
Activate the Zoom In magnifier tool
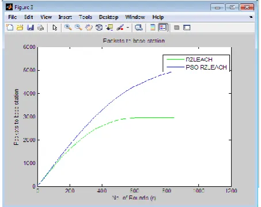click(x=68, y=28)
